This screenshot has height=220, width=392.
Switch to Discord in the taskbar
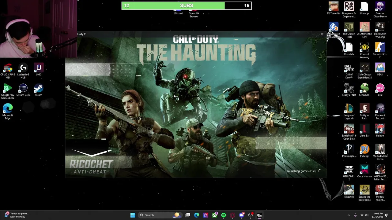pos(242,215)
